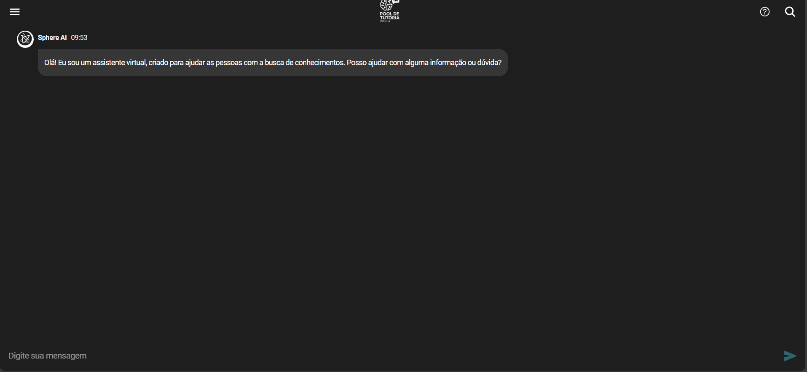Open the hamburger navigation menu
This screenshot has height=372, width=807.
(15, 12)
